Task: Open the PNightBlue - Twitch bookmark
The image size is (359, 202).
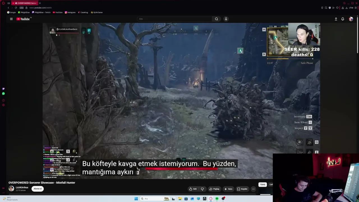Action: [x=41, y=12]
